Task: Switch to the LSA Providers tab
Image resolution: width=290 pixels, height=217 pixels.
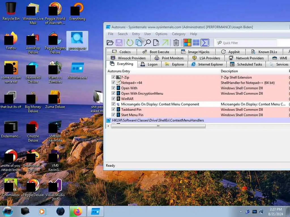Action: point(206,58)
